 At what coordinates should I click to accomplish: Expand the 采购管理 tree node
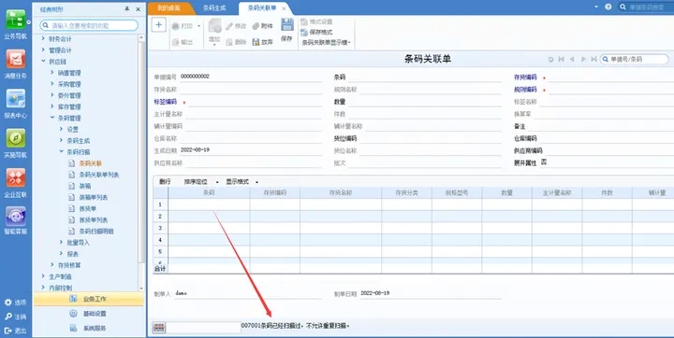coord(52,84)
